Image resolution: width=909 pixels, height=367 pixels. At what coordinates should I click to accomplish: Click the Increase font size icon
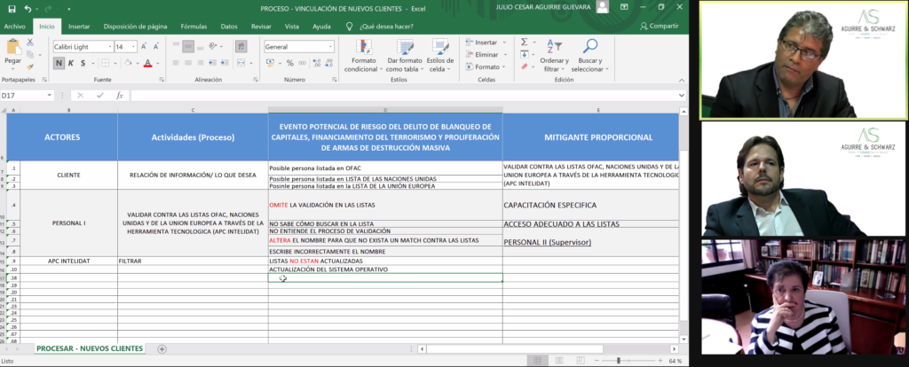[145, 47]
